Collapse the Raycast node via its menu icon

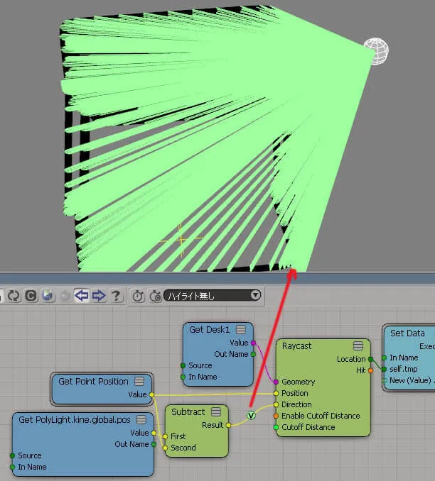pos(358,346)
